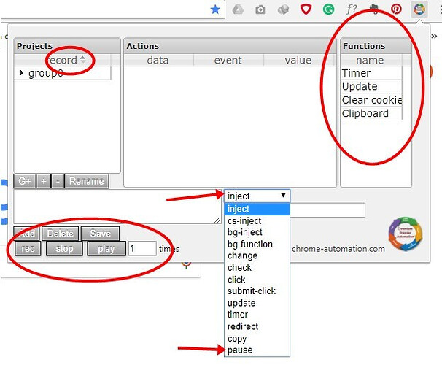Click the WhatFont f? extension icon
The image size is (442, 365).
click(x=352, y=9)
